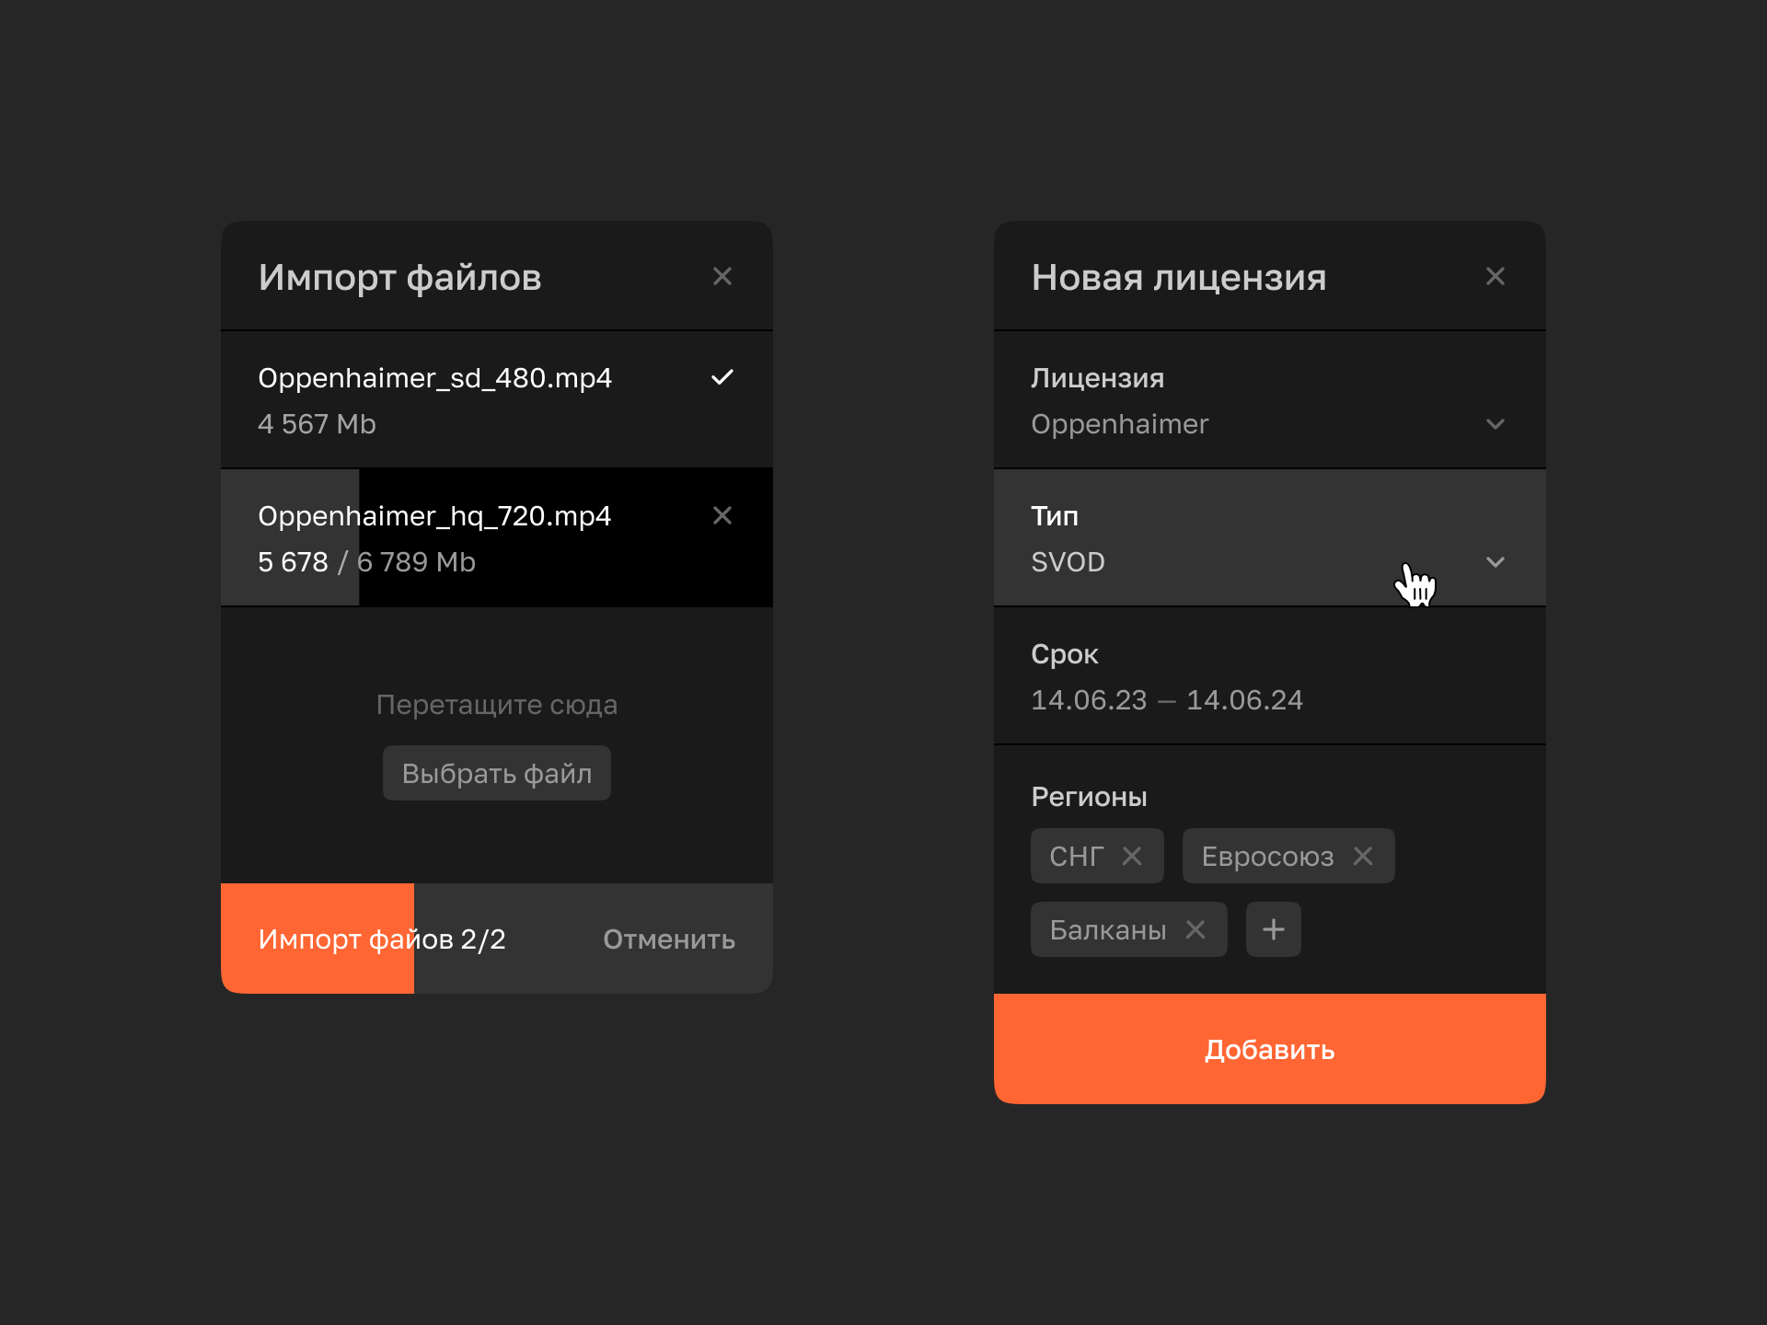Screen dimensions: 1767x1325
Task: Expand the Тип dropdown chevron
Action: point(1496,562)
